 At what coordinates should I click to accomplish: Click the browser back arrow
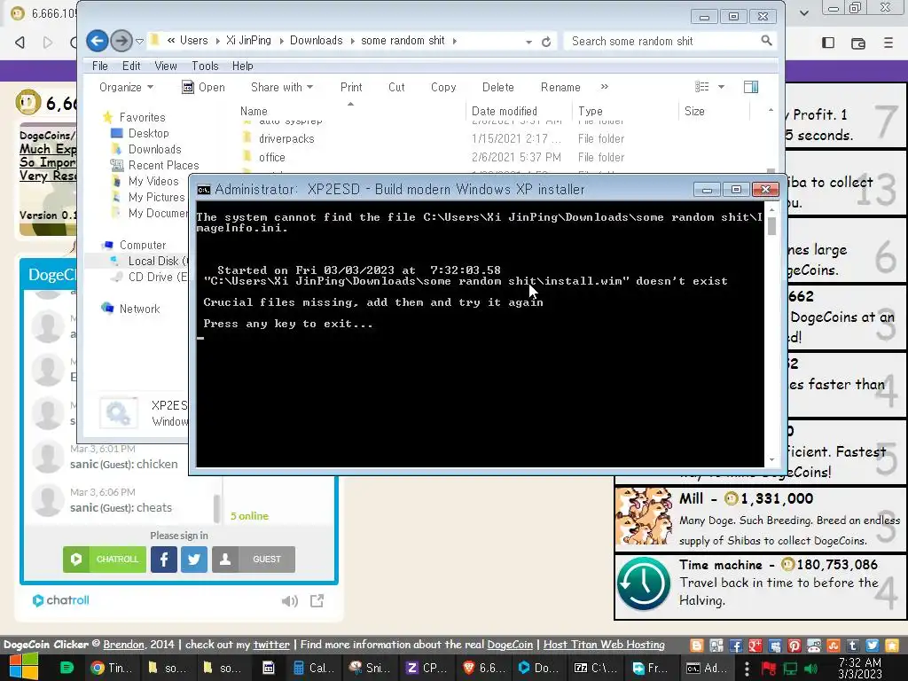point(20,43)
